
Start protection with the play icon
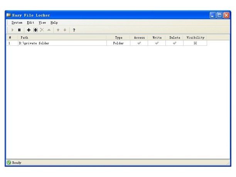tap(13, 30)
